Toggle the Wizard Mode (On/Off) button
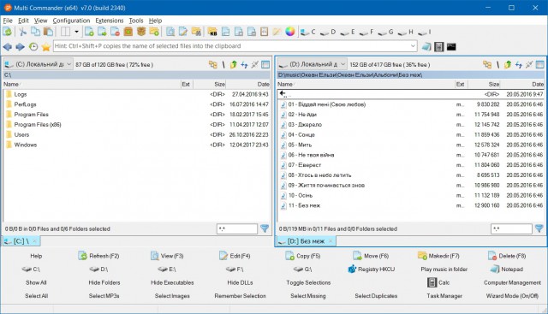 512,296
